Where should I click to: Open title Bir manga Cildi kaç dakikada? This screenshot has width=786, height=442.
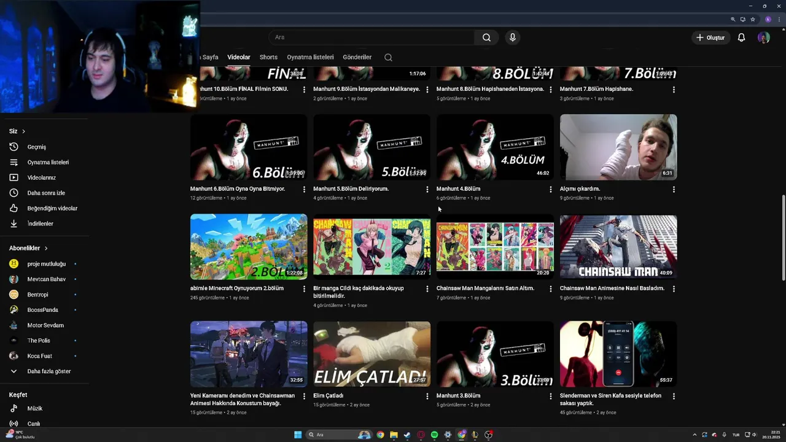tap(359, 292)
